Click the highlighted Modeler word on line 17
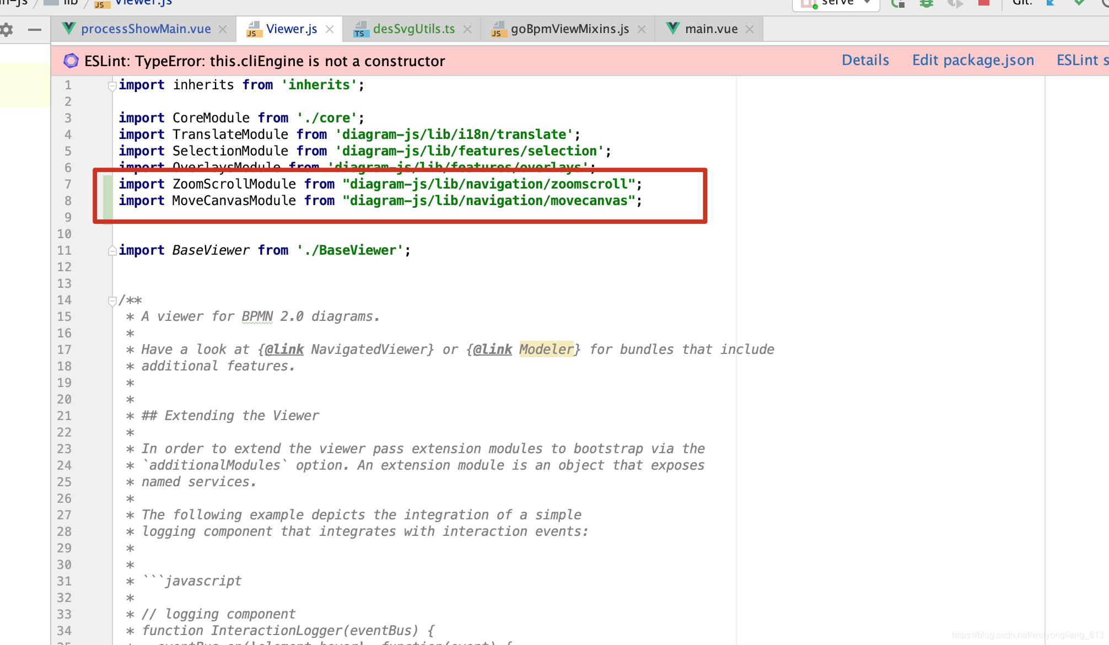The width and height of the screenshot is (1109, 645). 546,349
